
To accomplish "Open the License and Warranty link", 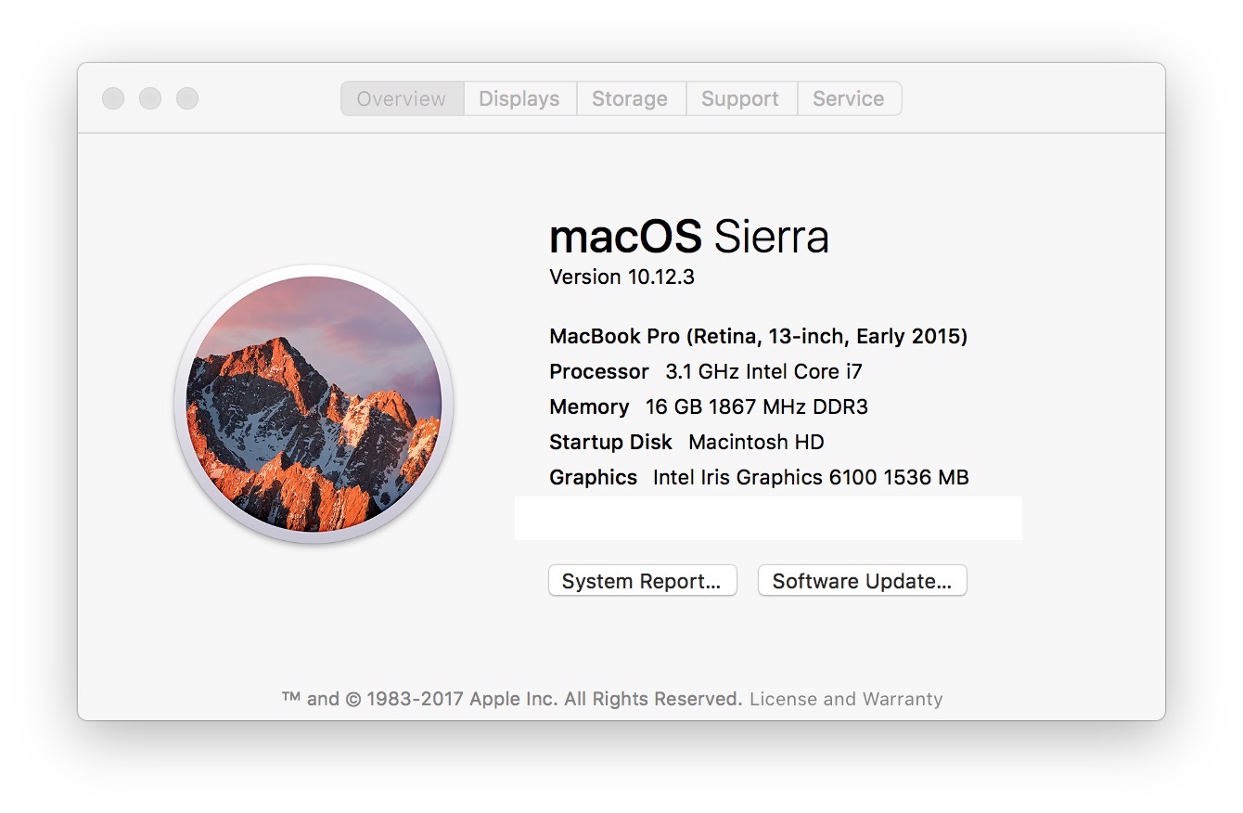I will pyautogui.click(x=846, y=699).
